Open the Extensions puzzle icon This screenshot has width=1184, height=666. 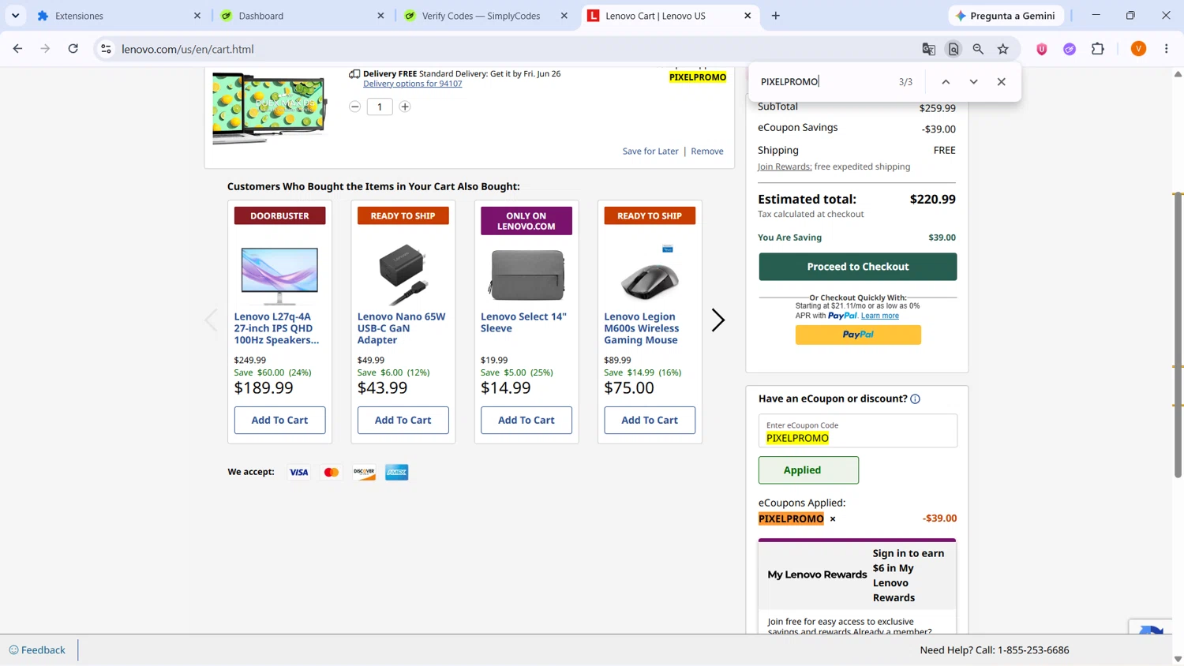pyautogui.click(x=1098, y=49)
